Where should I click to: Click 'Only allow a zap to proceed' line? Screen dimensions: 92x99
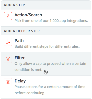click(50, 64)
